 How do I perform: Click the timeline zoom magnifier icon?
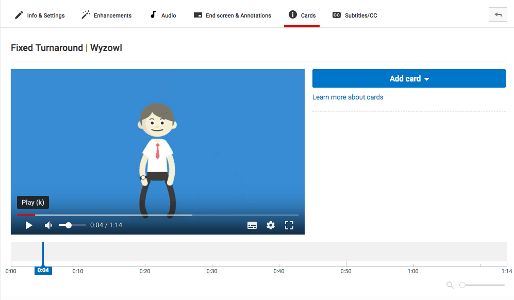450,285
